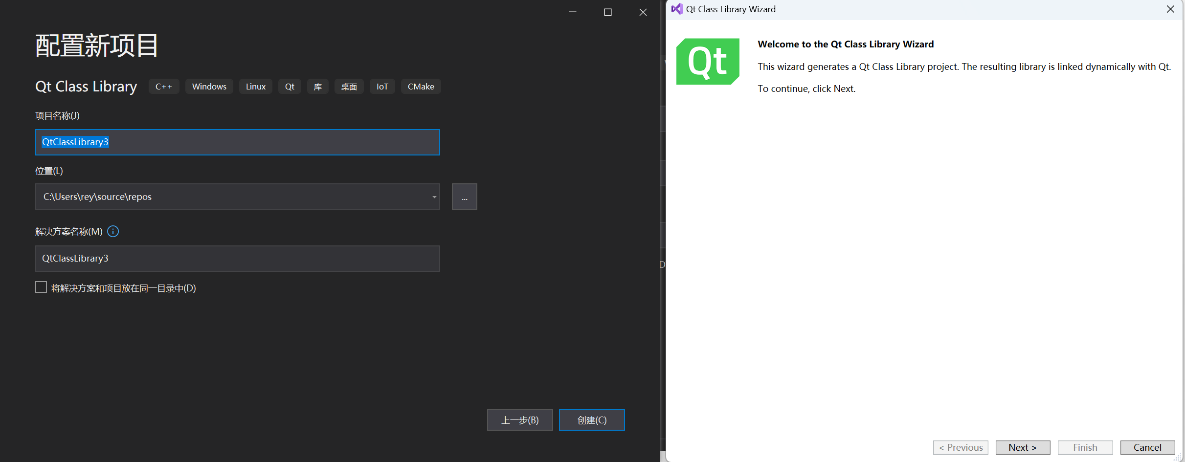
Task: Click the C++ tag
Action: tap(164, 87)
